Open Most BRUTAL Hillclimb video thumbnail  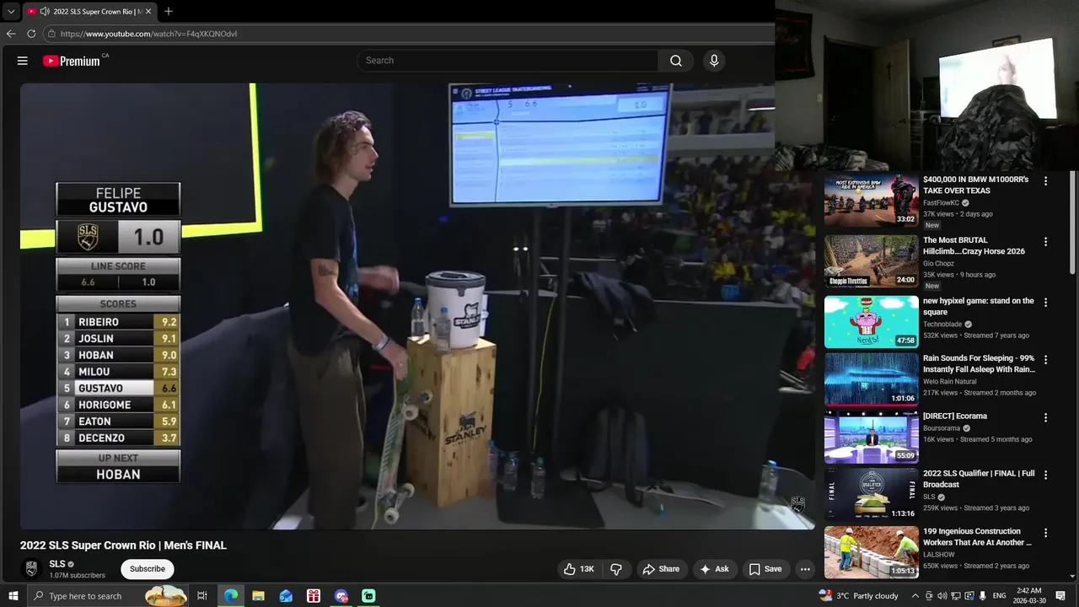coord(872,261)
